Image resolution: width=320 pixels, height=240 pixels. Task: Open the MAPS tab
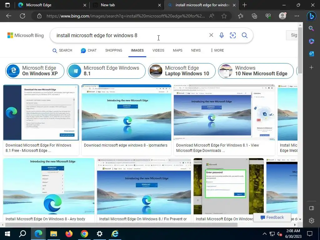click(x=177, y=50)
